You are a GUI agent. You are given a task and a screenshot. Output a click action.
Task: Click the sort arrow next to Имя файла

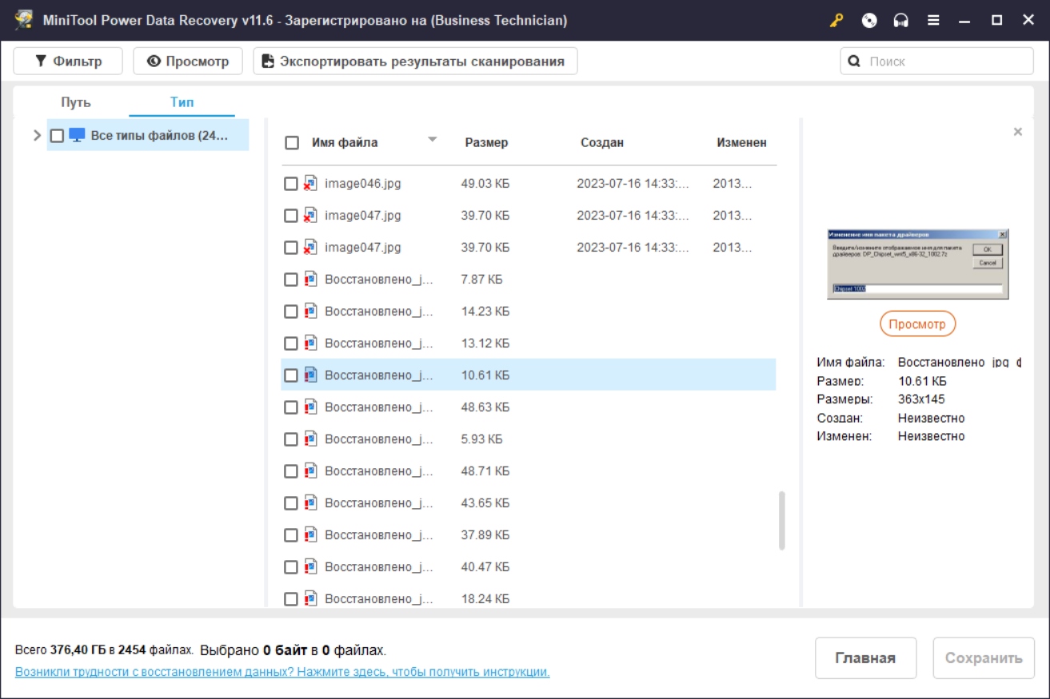(x=433, y=140)
